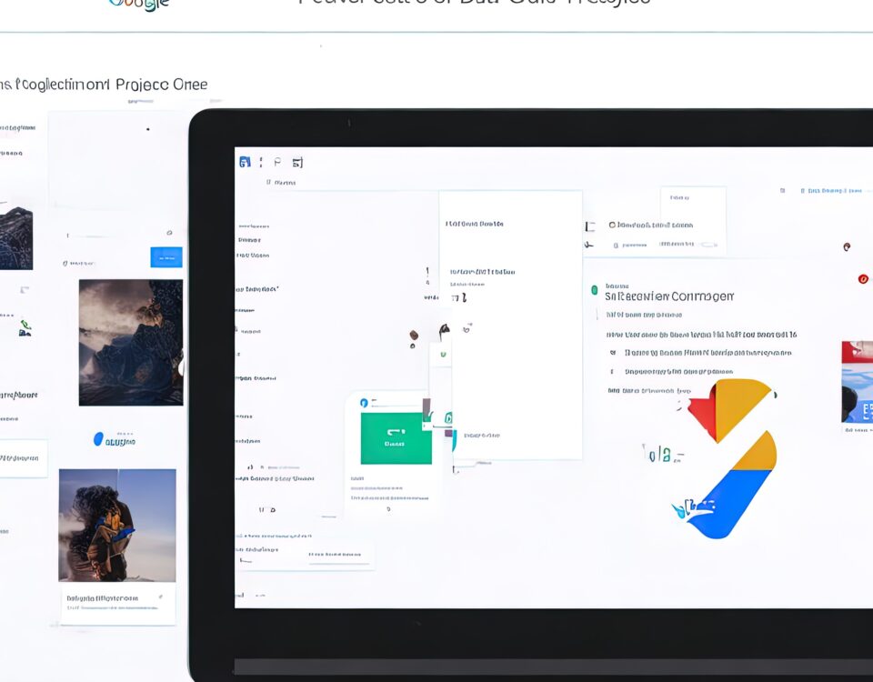Open the link at top right of tablet screen

(x=829, y=191)
